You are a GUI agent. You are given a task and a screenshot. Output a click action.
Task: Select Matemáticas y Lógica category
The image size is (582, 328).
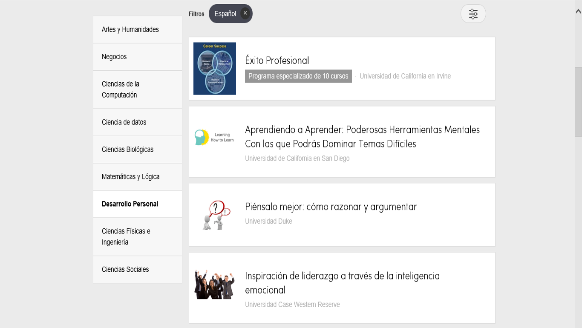(x=130, y=177)
